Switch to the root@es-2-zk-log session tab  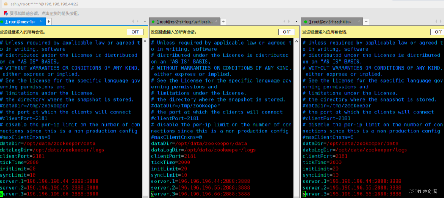click(185, 21)
